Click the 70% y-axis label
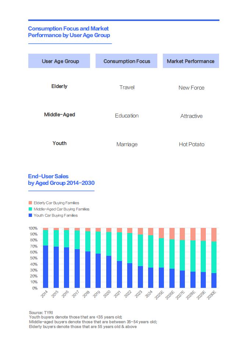Screen dimensions: 247x347 tap(34, 246)
